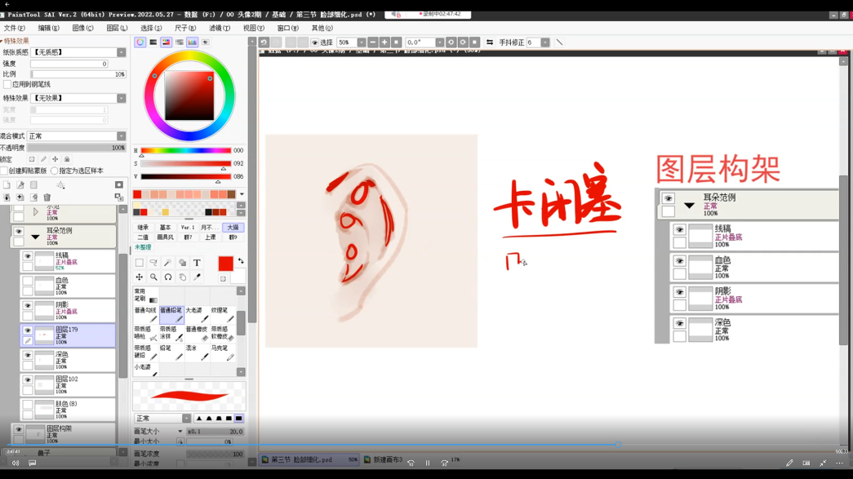Collapse the 耳朵范例 layer folder
The height and width of the screenshot is (479, 853).
(35, 237)
